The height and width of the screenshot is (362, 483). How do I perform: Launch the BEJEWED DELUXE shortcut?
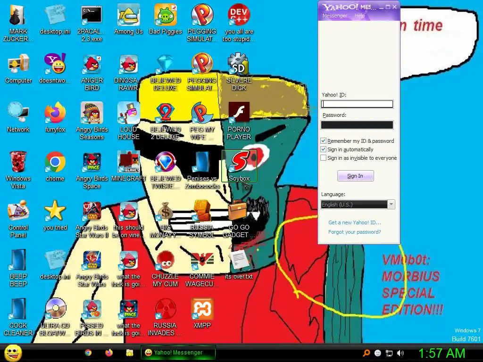[166, 72]
